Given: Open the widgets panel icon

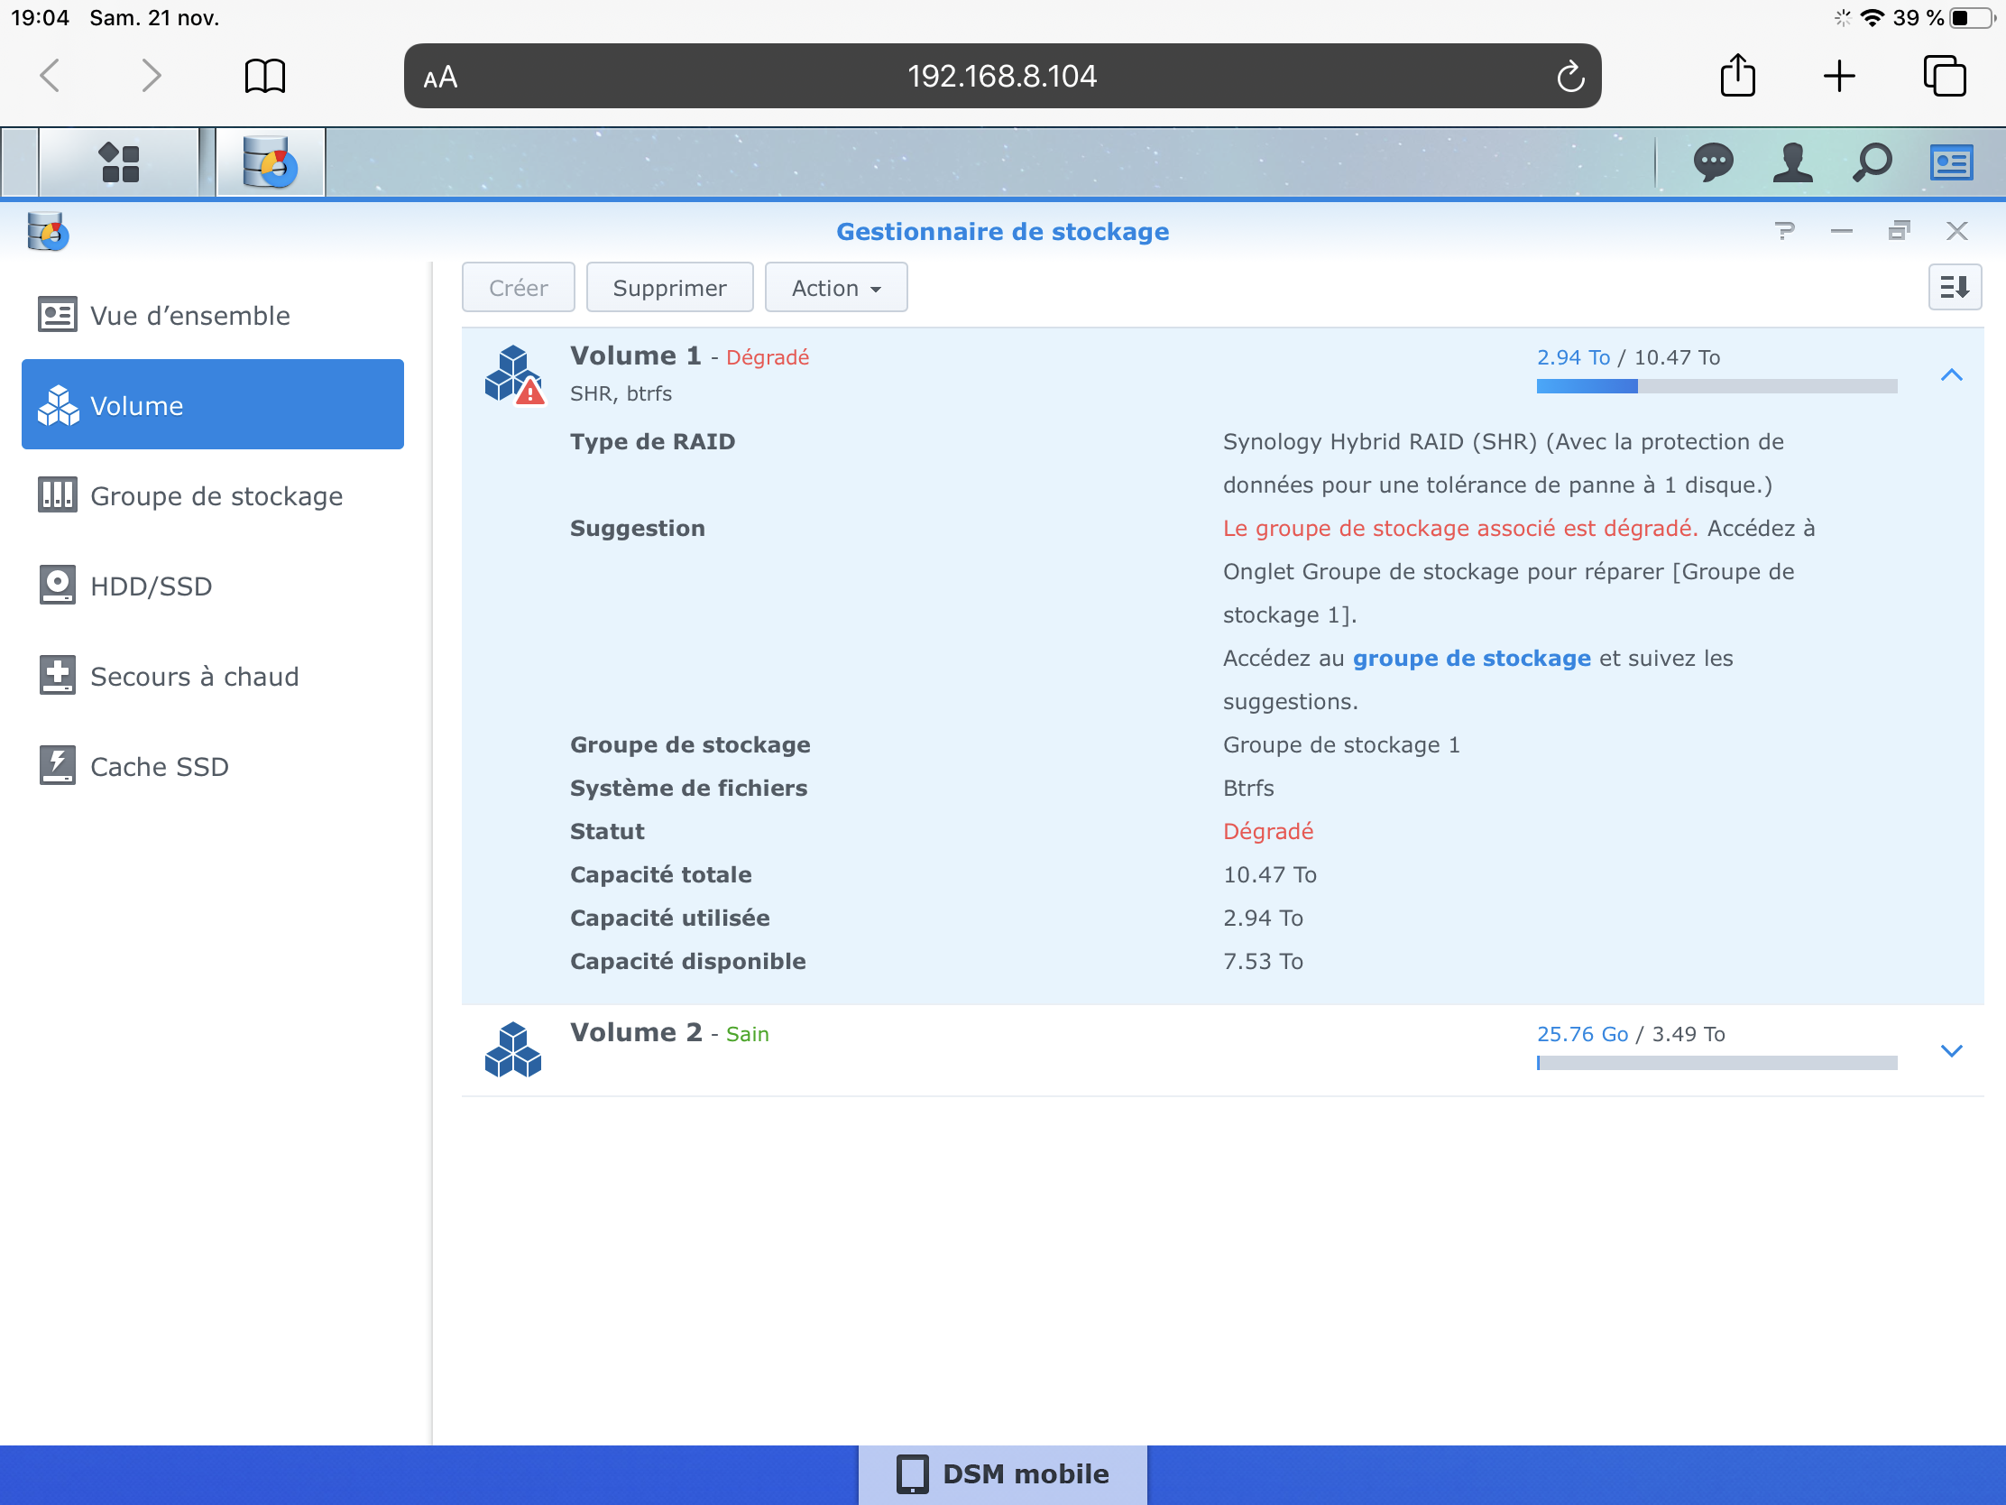Looking at the screenshot, I should 1951,163.
